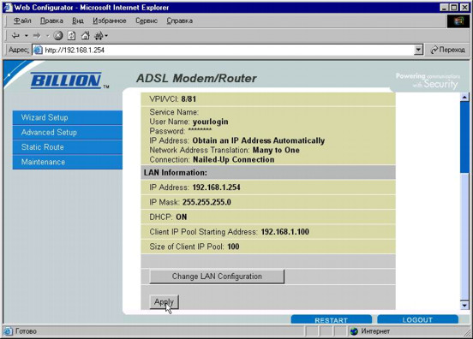The height and width of the screenshot is (339, 473).
Task: Click the BILLION logo
Action: 66,80
